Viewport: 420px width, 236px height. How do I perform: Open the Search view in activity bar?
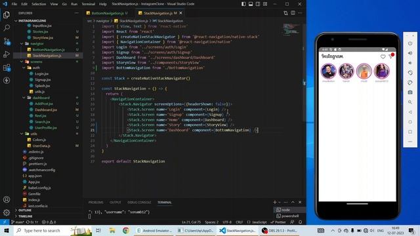[x=7, y=28]
